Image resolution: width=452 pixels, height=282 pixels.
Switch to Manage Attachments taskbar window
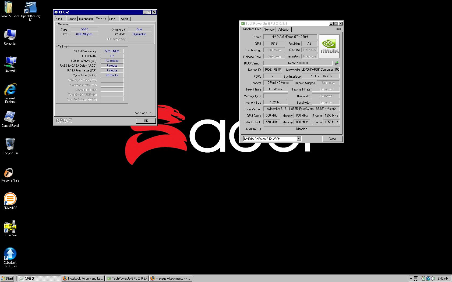point(171,279)
